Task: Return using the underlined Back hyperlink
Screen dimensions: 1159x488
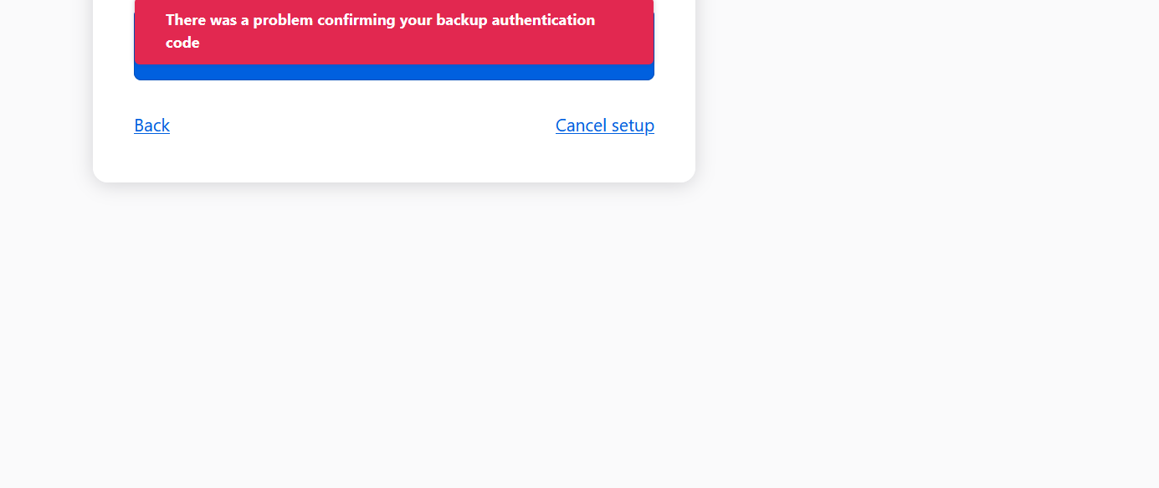Action: tap(151, 126)
